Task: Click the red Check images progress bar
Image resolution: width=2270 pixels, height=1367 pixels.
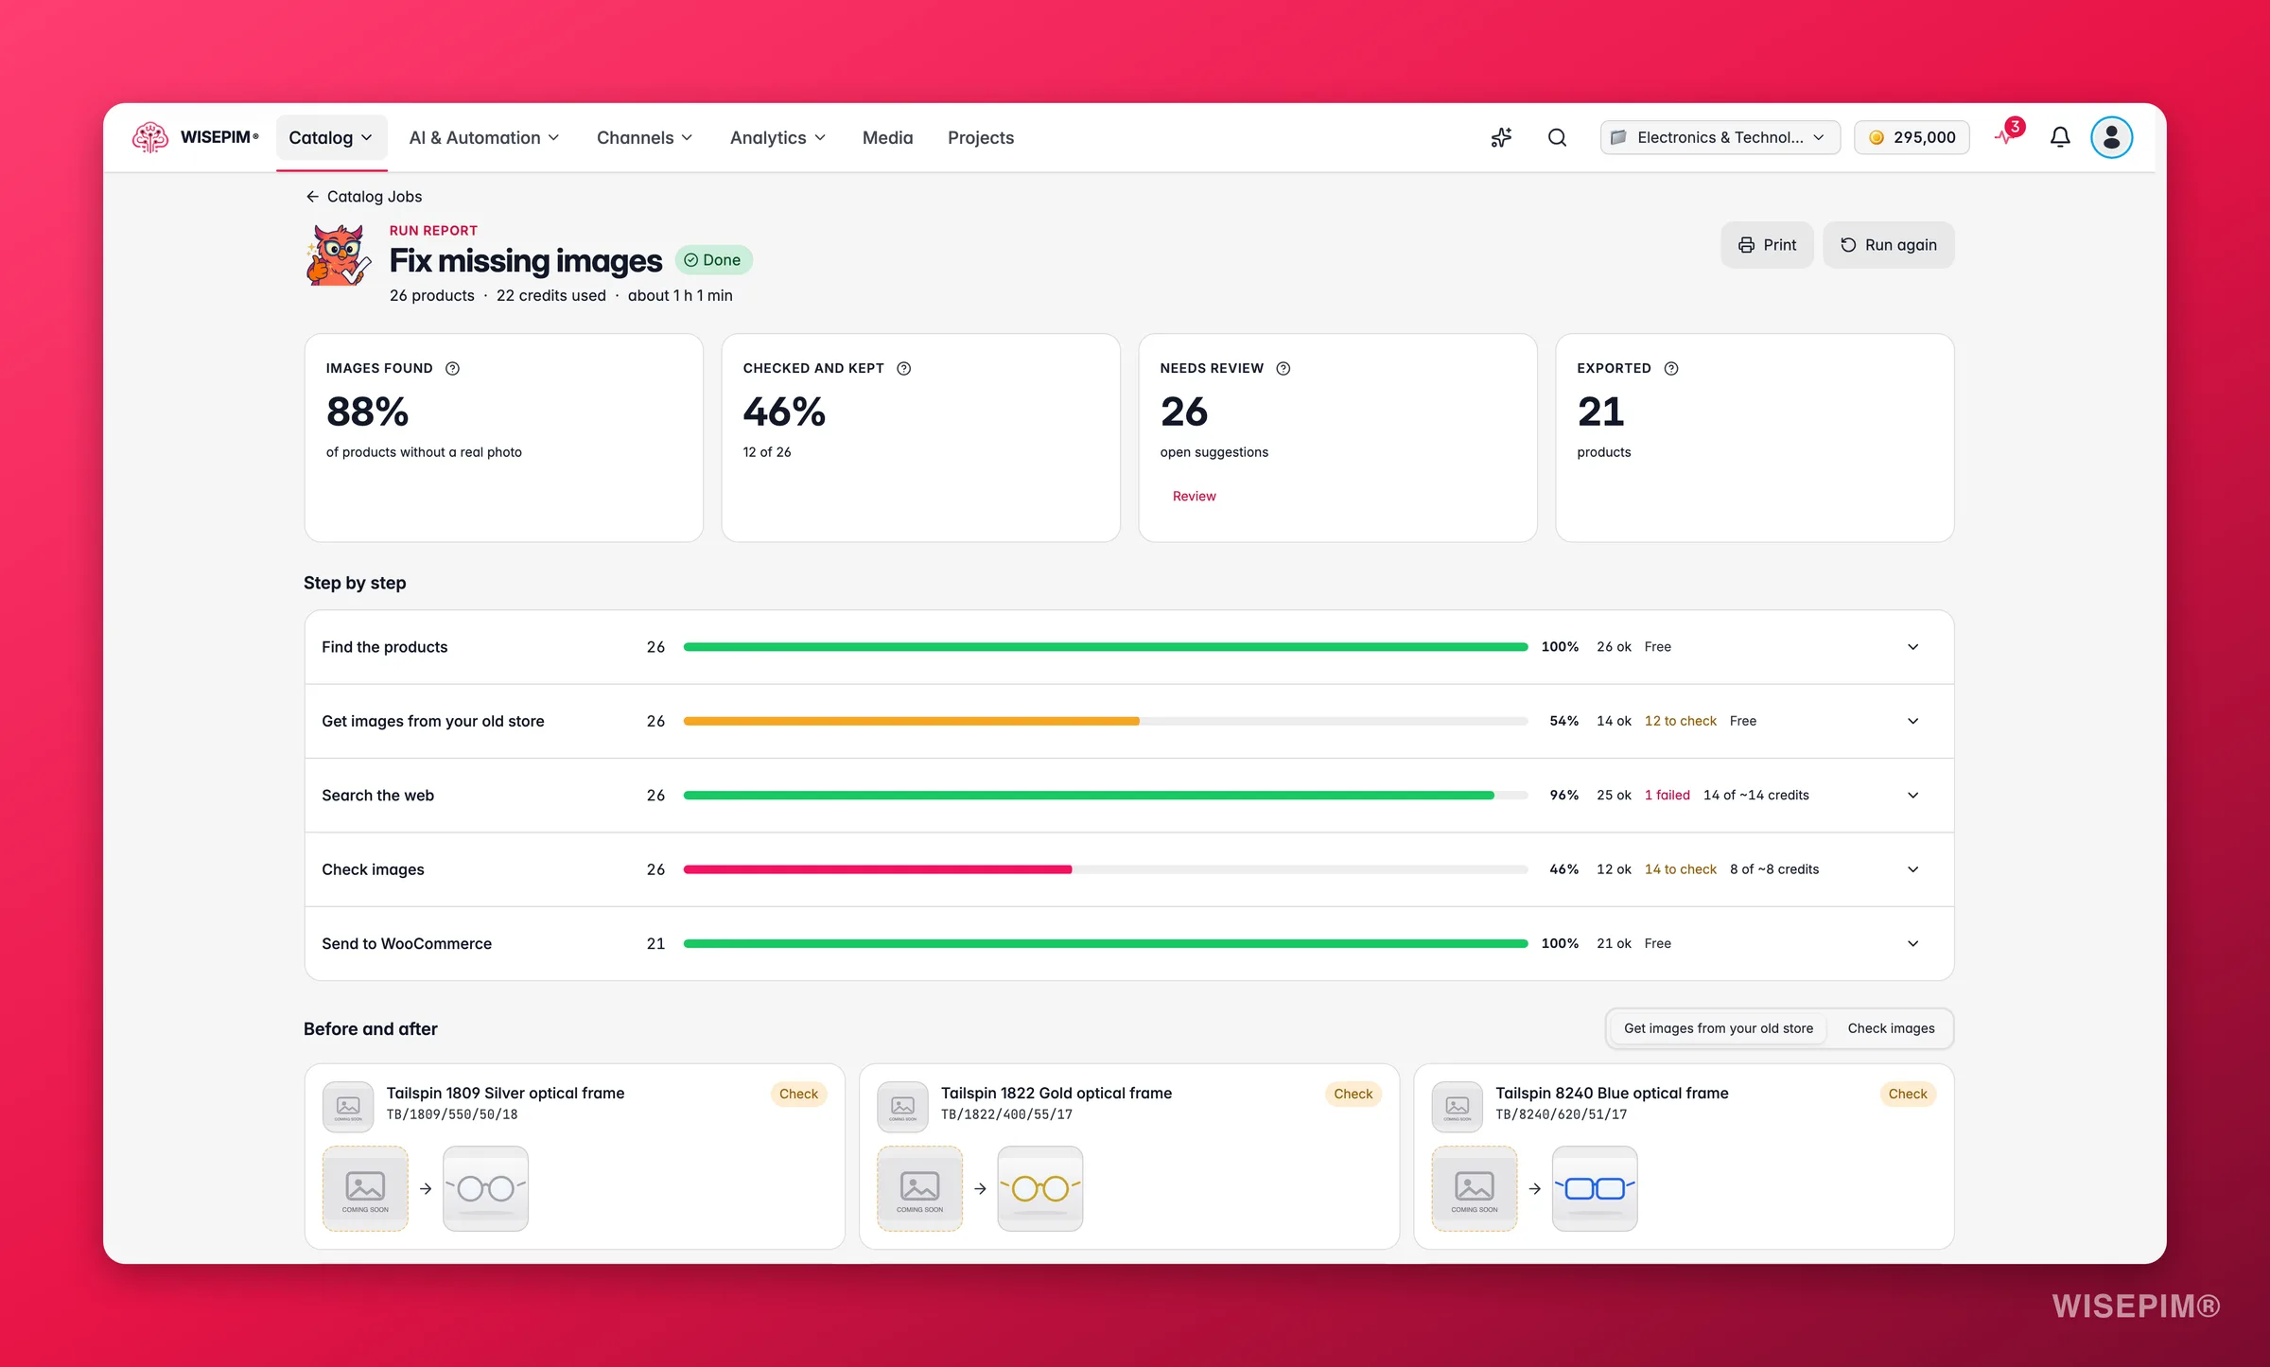Action: [878, 870]
